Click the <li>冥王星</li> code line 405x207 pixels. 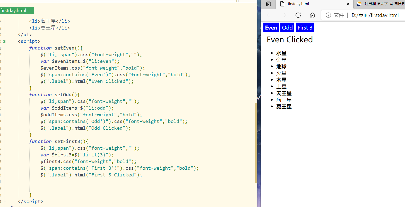pos(49,28)
